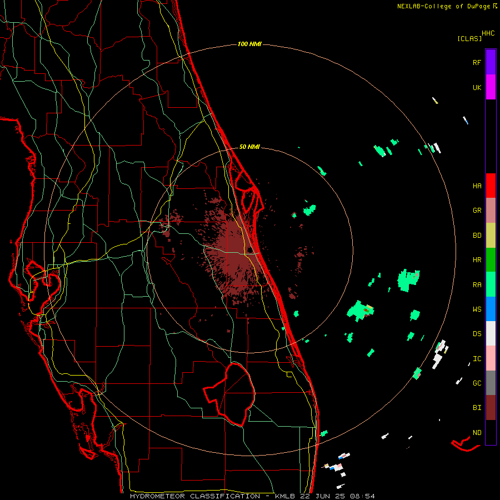Click the 'HHC' product label
This screenshot has height=500, width=500.
point(488,33)
